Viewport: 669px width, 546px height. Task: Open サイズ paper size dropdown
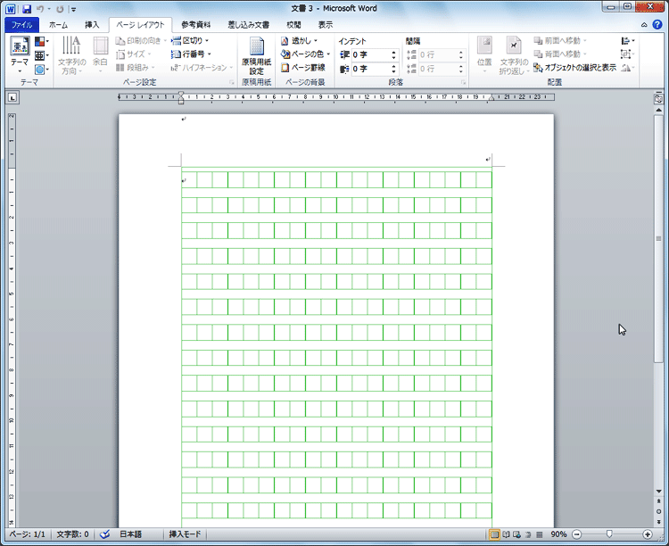134,54
